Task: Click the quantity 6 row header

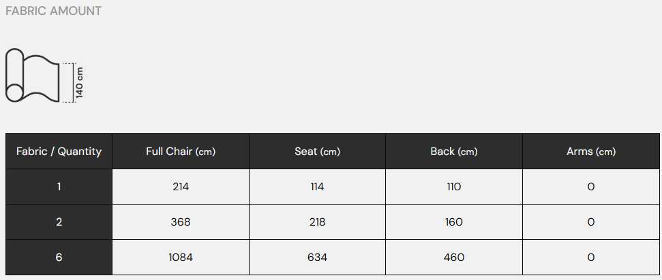Action: click(x=59, y=258)
